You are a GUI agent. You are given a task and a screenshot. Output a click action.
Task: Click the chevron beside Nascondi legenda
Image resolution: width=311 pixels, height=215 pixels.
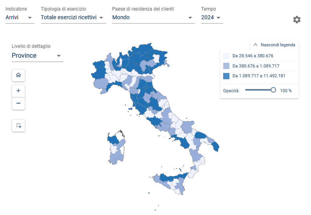(x=255, y=45)
